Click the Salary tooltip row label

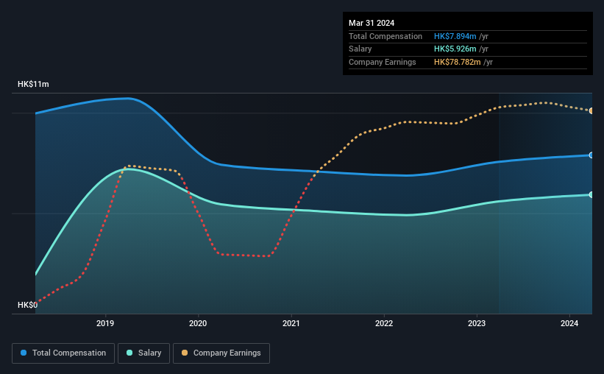(x=360, y=49)
